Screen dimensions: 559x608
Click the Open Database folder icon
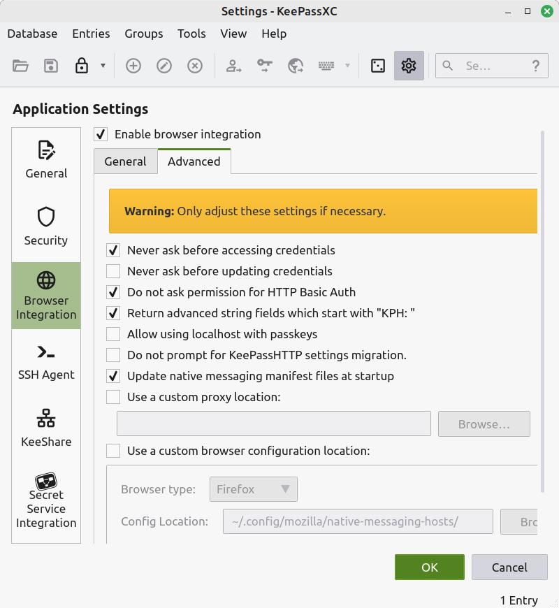[x=20, y=66]
